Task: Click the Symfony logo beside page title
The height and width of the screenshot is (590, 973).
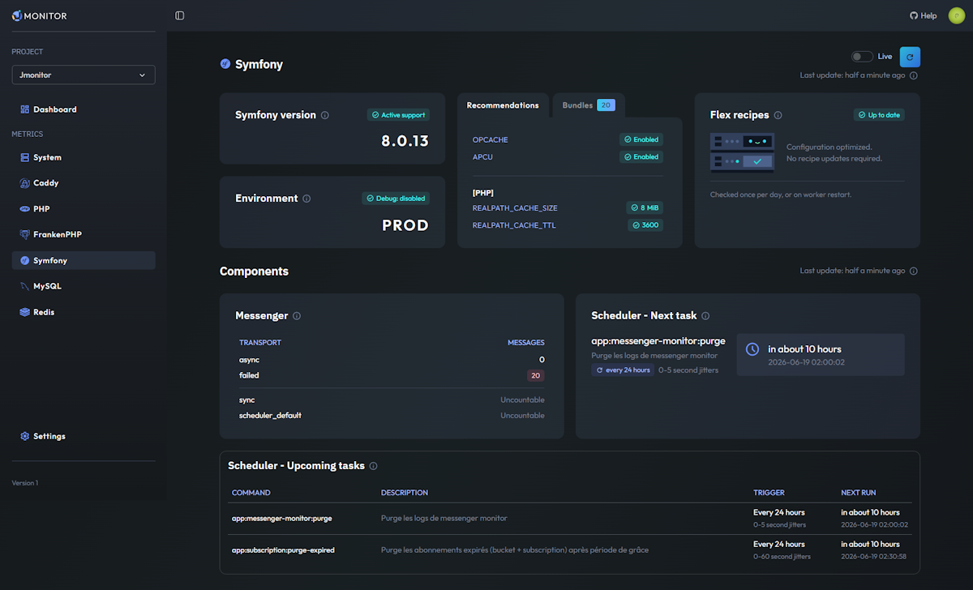Action: point(225,64)
